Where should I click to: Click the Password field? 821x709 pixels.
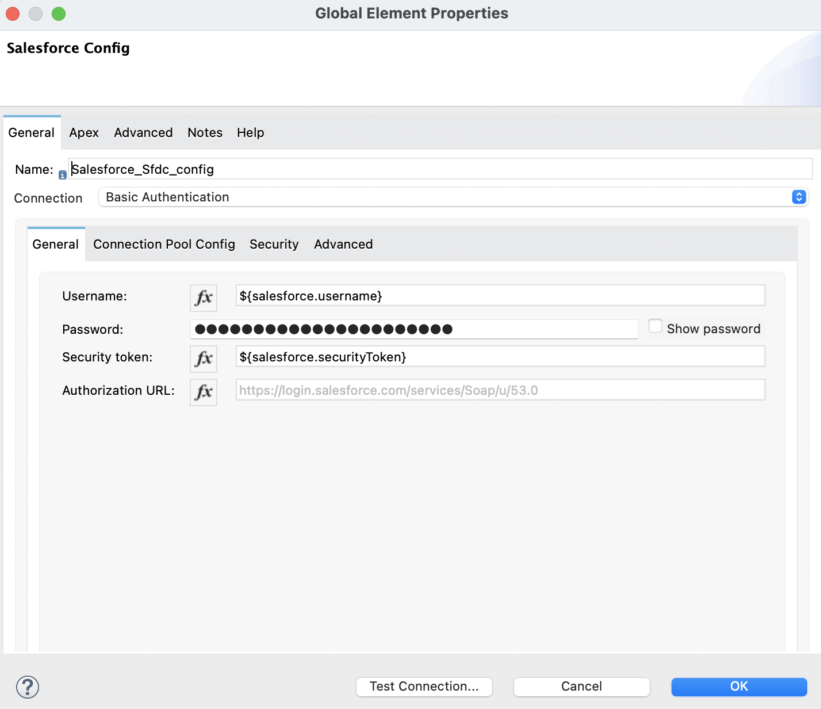[414, 329]
